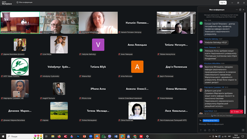Pop out the chat panel window
The width and height of the screenshot is (247, 139).
(x=240, y=10)
